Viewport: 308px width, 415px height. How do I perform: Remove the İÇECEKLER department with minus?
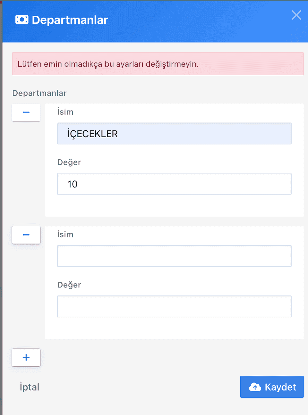[x=26, y=112]
